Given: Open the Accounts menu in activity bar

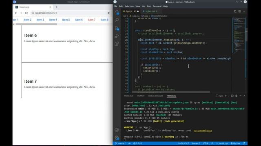Looking at the screenshot, I should 117,130.
